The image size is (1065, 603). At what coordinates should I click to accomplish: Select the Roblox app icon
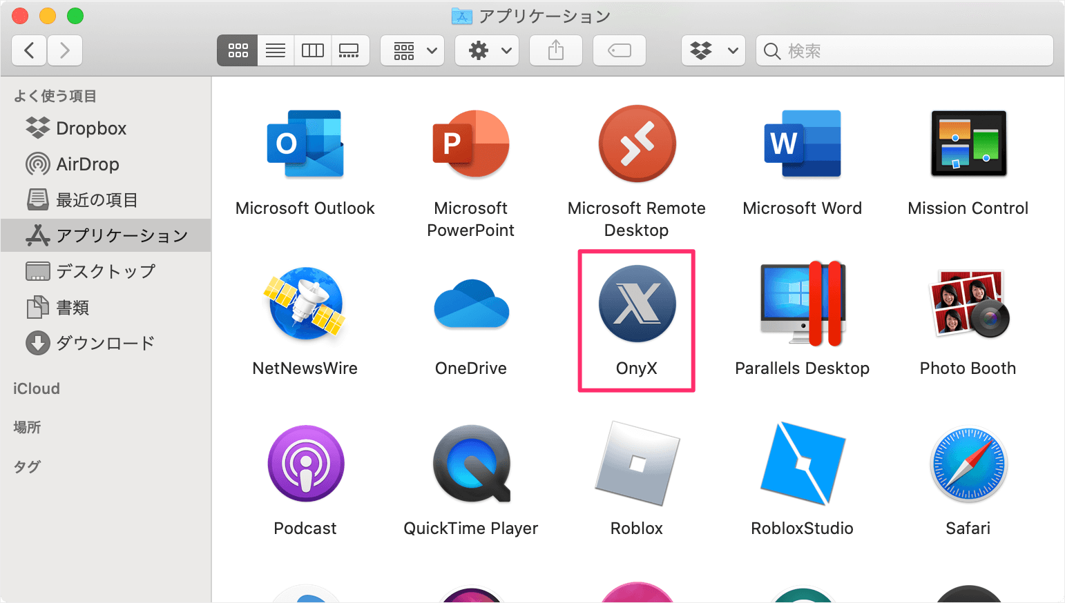coord(637,464)
